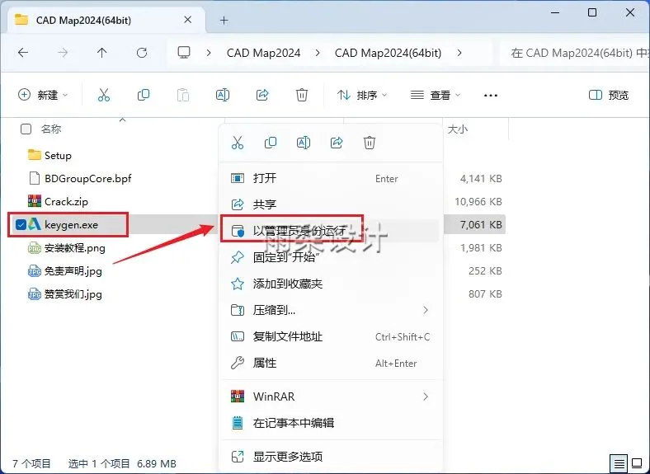Choose 以管理员身份运行 in the context menu

click(x=331, y=231)
